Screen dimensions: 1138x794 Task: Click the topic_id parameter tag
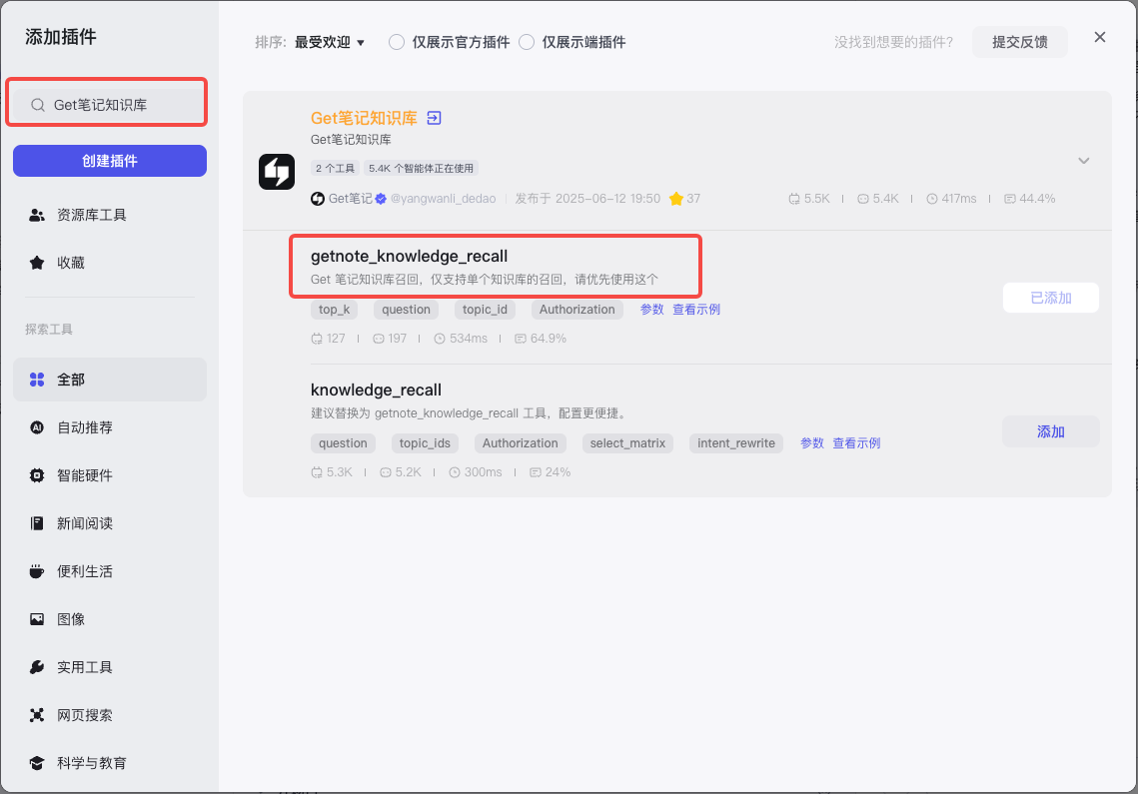(x=485, y=310)
